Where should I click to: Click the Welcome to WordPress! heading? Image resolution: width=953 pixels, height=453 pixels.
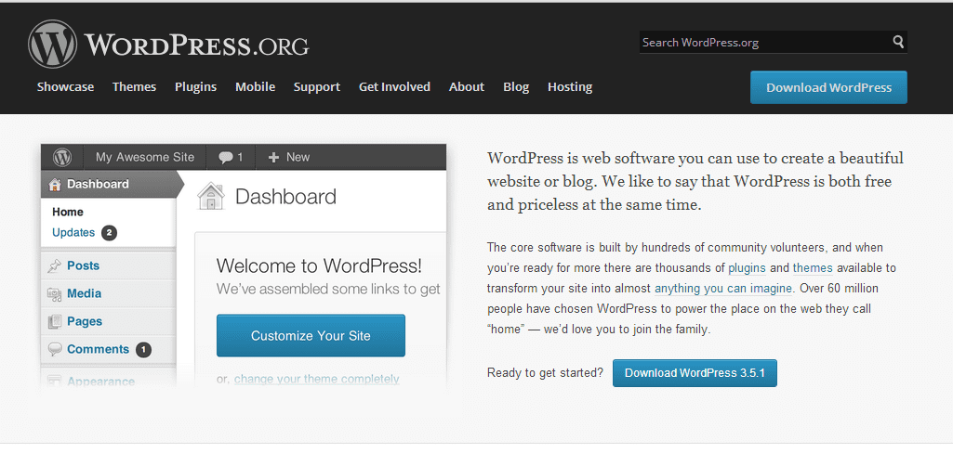coord(319,265)
